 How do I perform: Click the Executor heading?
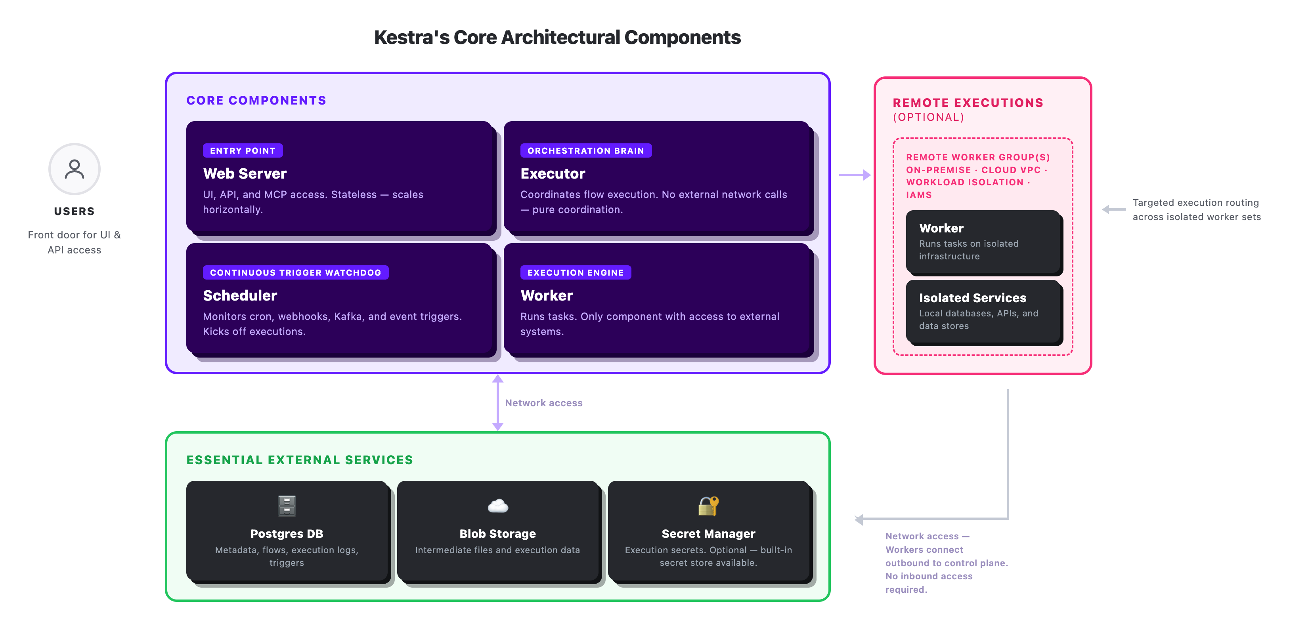[553, 173]
